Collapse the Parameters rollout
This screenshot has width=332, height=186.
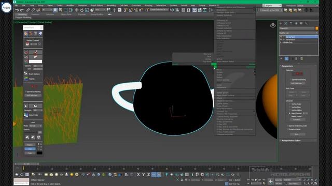pyautogui.click(x=287, y=66)
